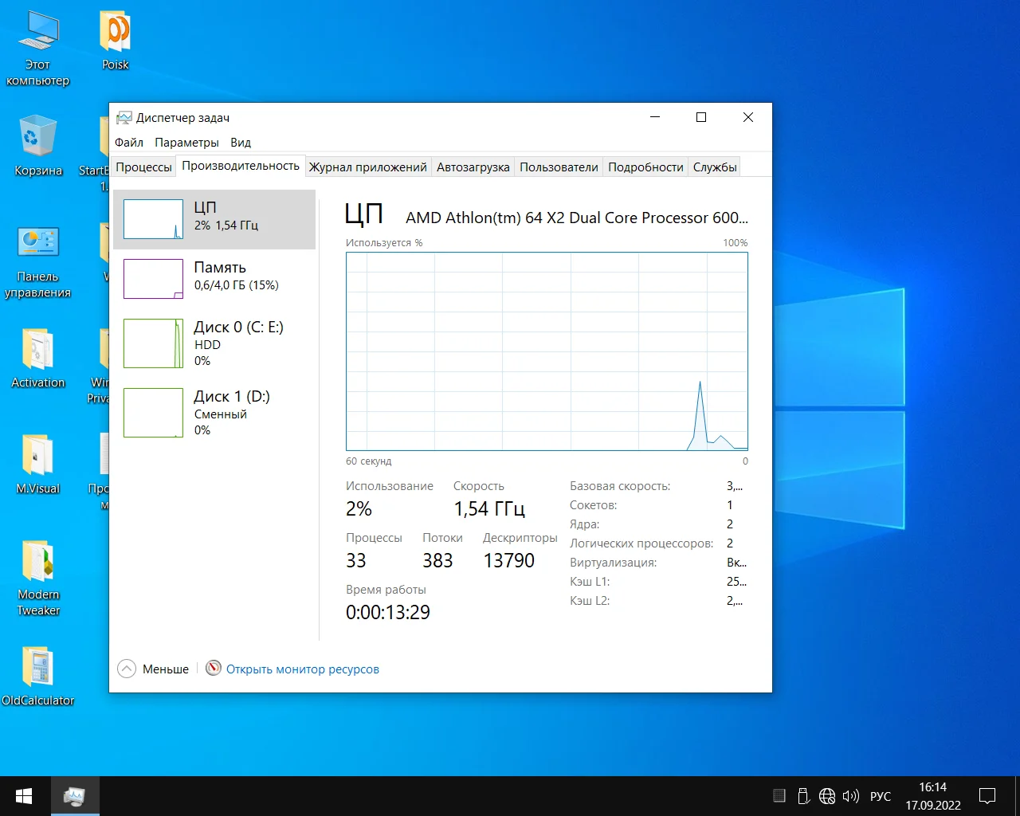Open the Параметры menu

186,143
